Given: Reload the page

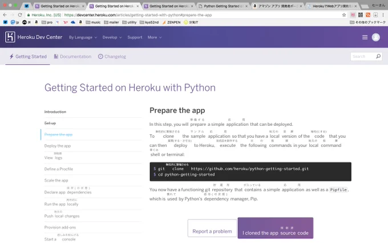Looking at the screenshot, I should (x=20, y=15).
